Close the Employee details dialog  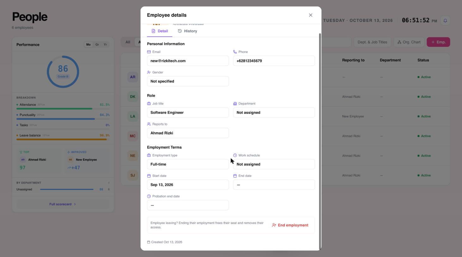coord(311,15)
